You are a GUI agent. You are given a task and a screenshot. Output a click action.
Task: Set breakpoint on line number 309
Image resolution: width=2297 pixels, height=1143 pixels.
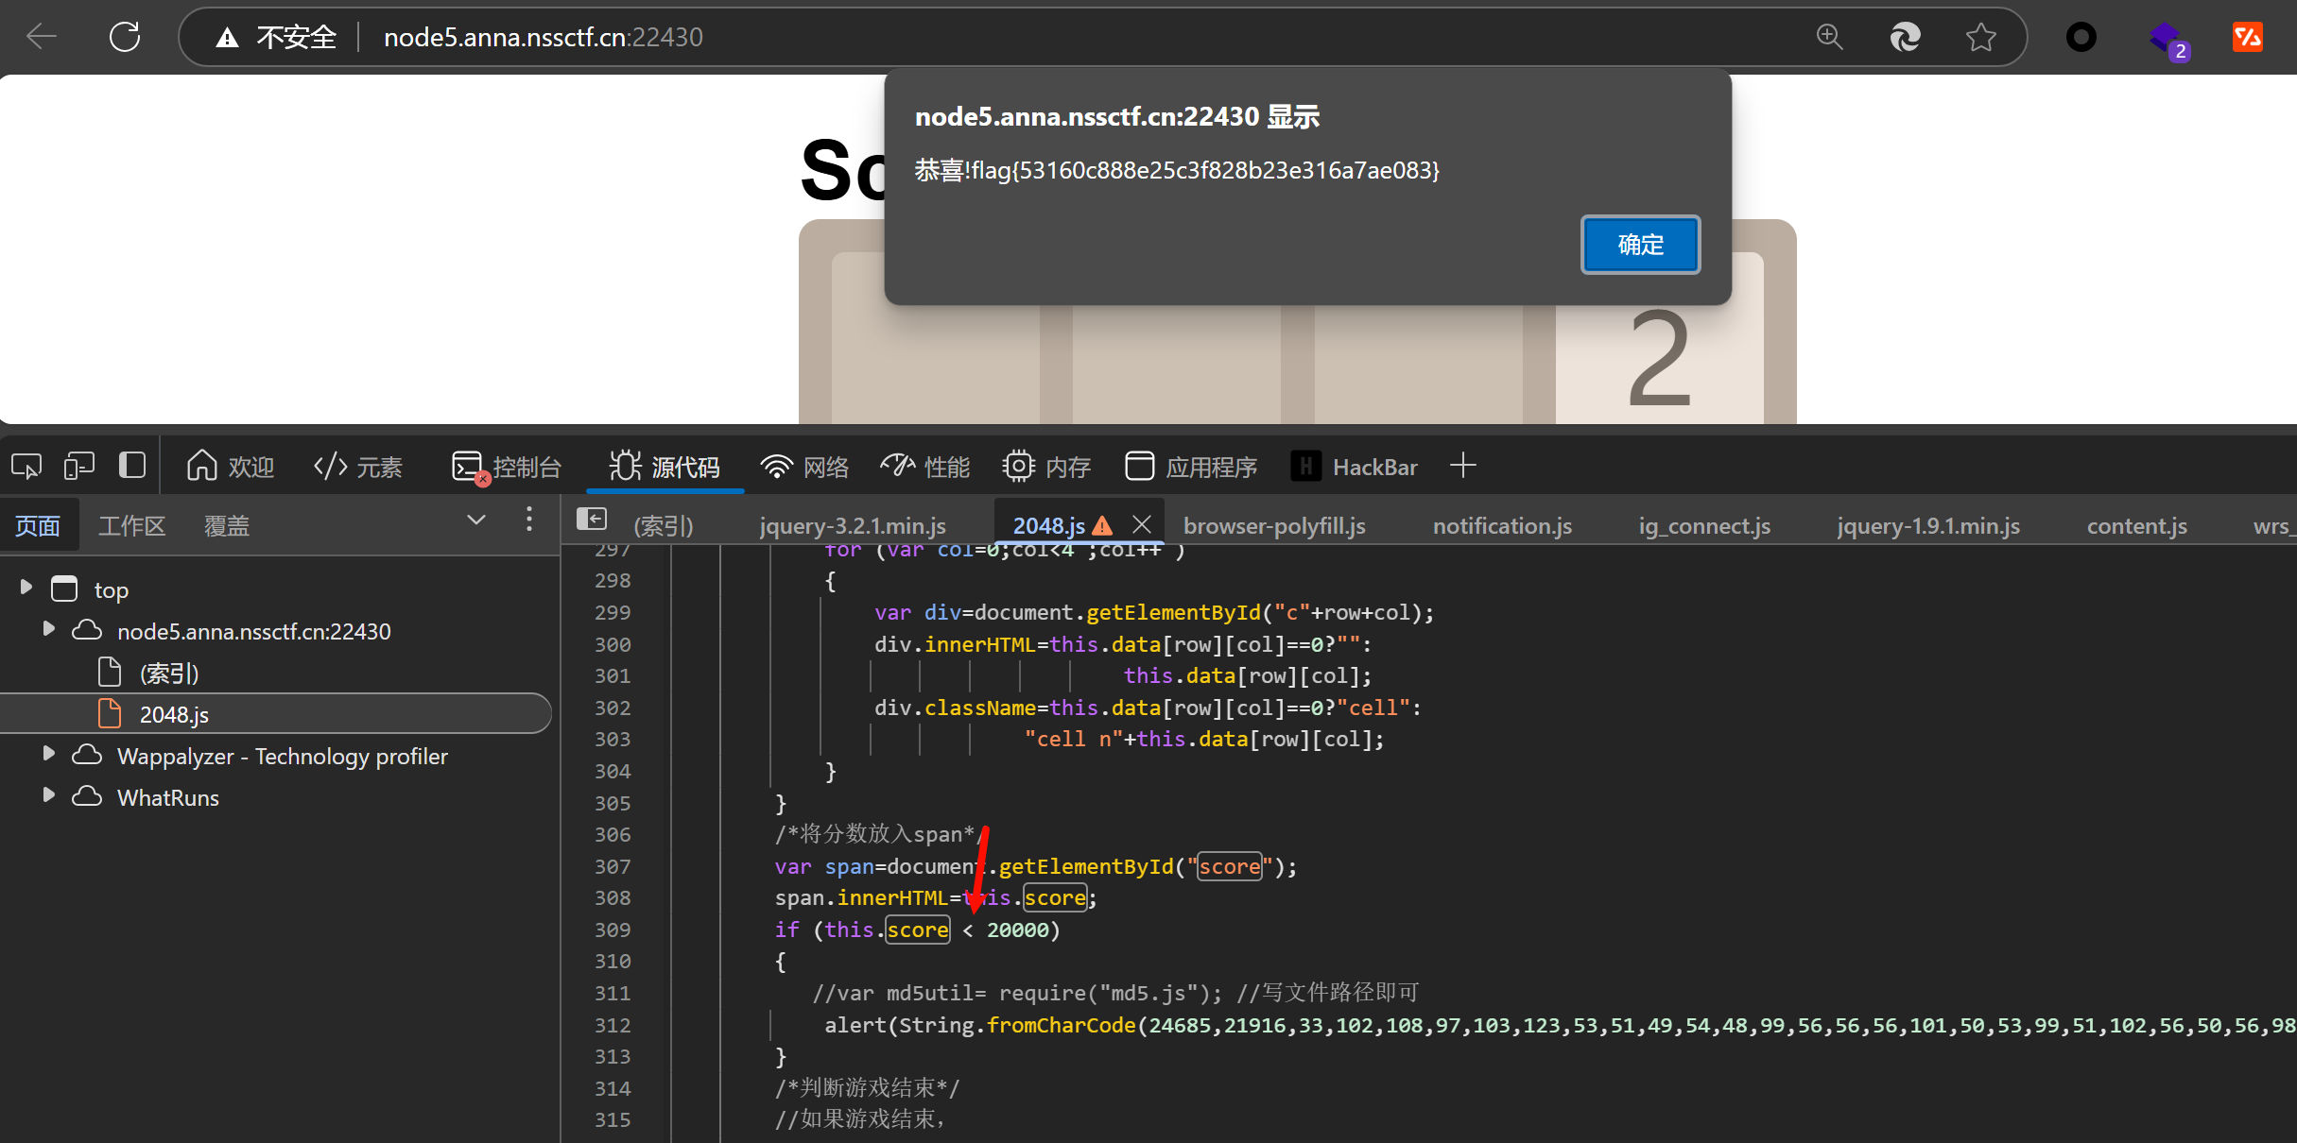click(613, 930)
